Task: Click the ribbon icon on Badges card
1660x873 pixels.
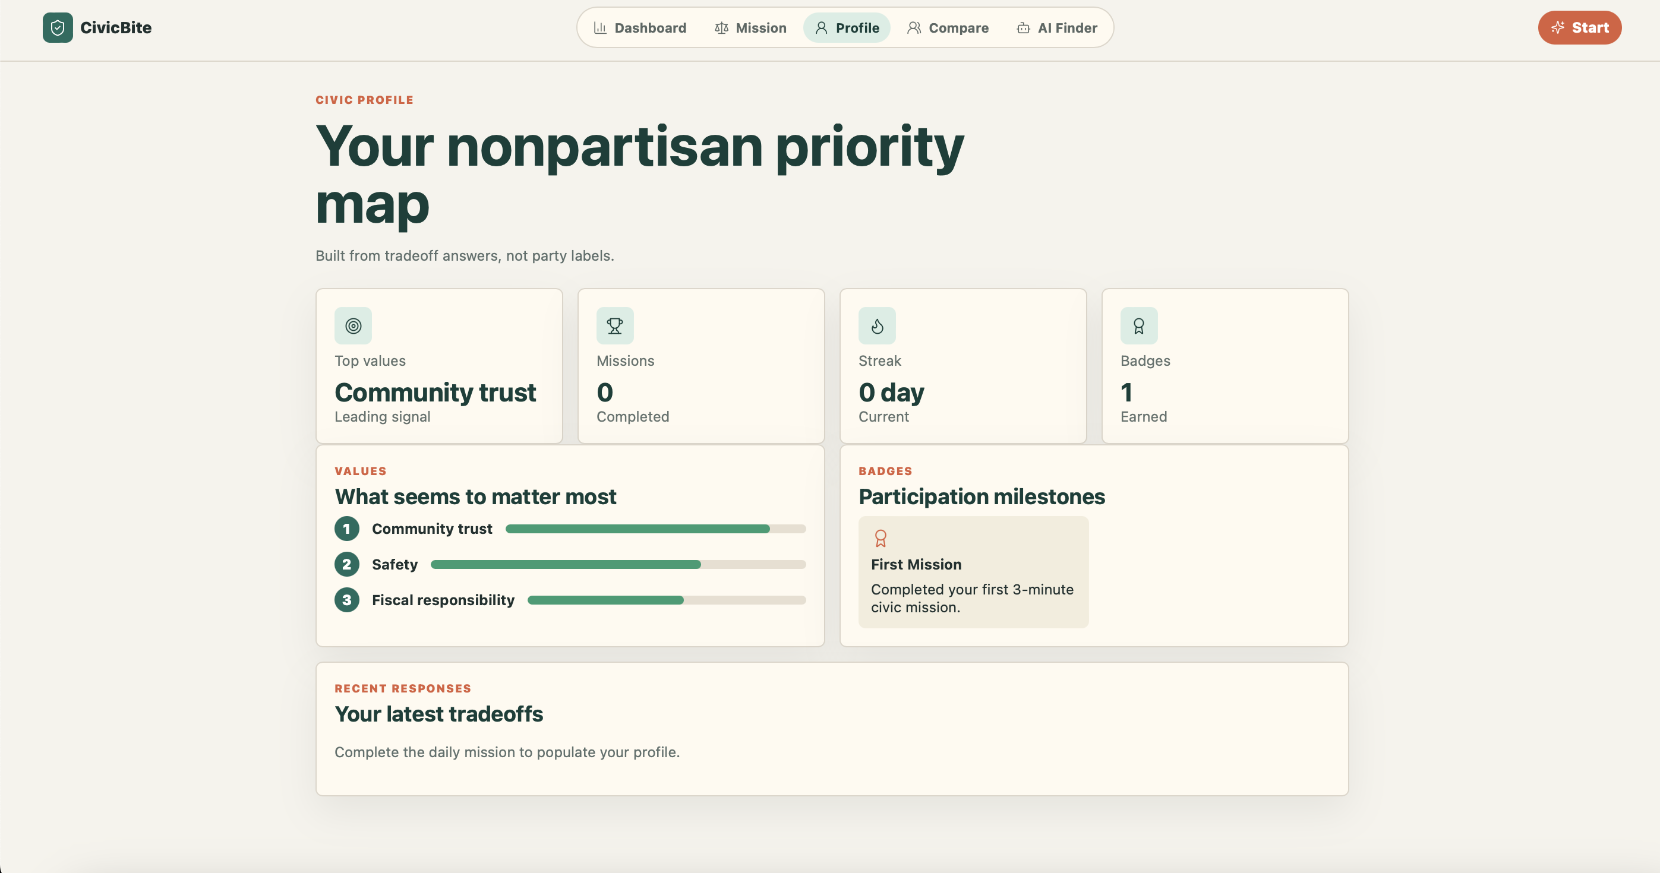Action: coord(1139,326)
